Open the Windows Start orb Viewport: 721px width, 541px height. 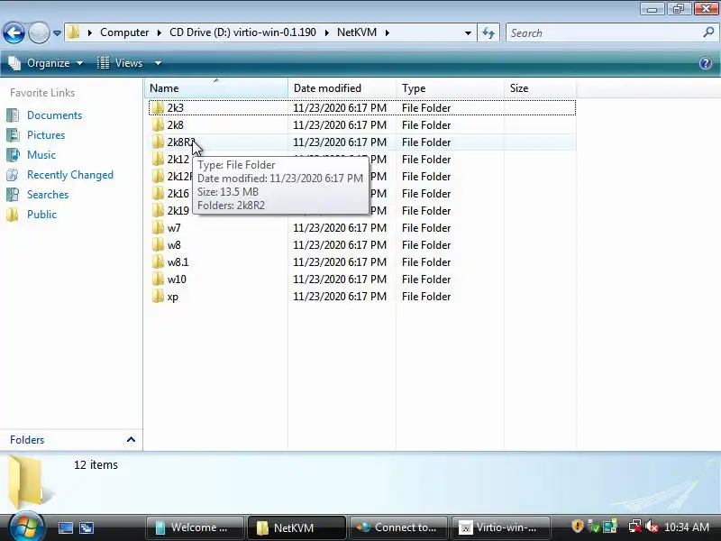coord(26,527)
